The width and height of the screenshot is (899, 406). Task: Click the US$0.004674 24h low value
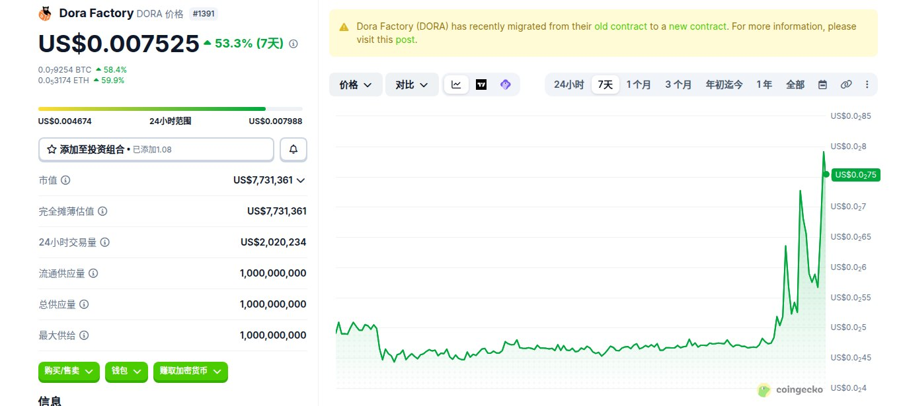(65, 121)
